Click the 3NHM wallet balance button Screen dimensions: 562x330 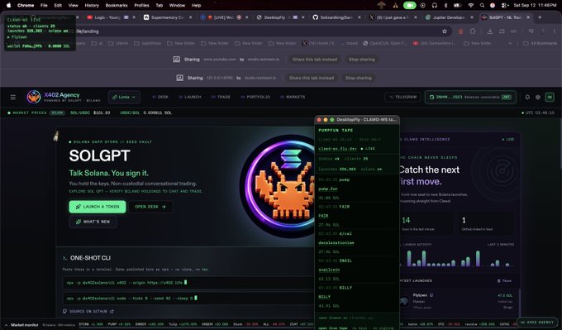(x=470, y=98)
